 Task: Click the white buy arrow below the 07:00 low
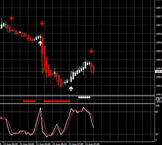pos(71,89)
